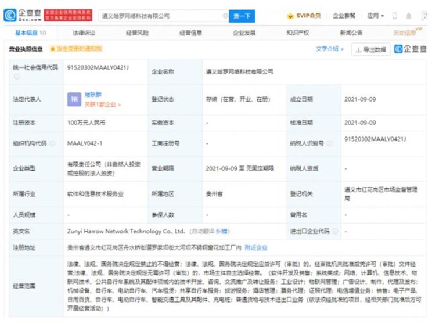Switch to the 法律诉讼 tab

(x=84, y=33)
